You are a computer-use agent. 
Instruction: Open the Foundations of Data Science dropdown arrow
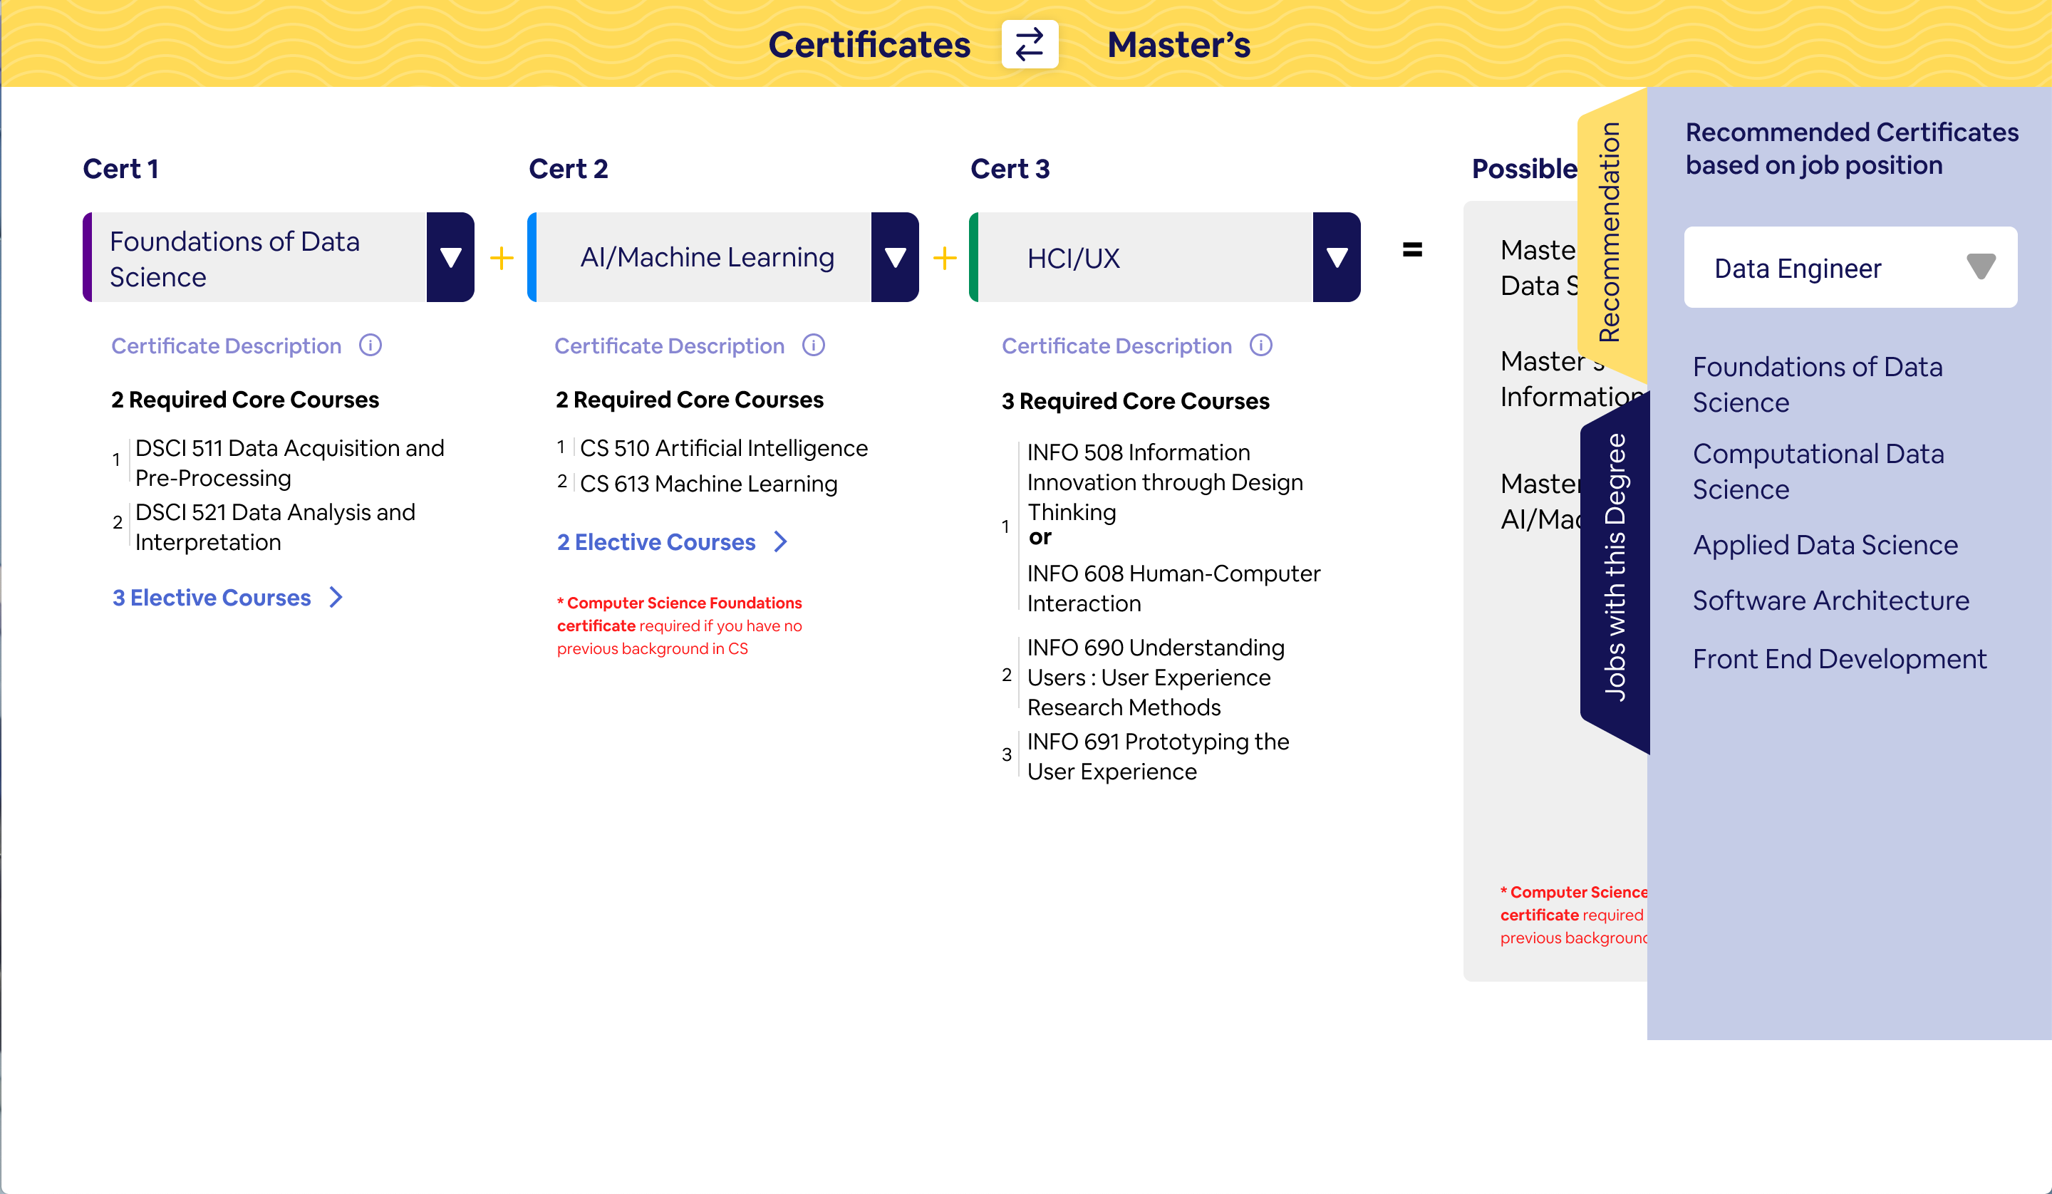point(450,257)
